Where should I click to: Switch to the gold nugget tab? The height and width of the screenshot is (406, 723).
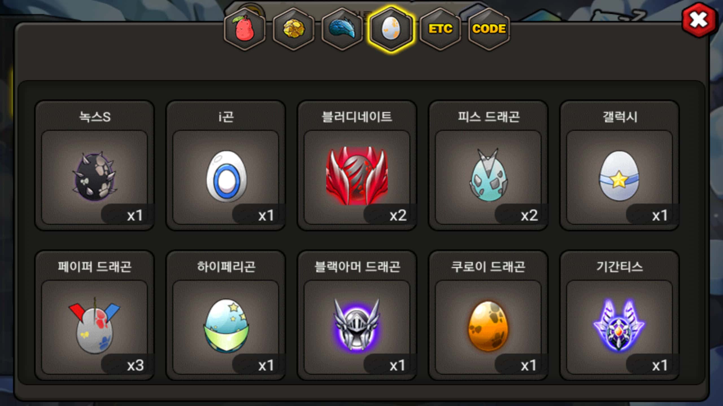pyautogui.click(x=294, y=29)
